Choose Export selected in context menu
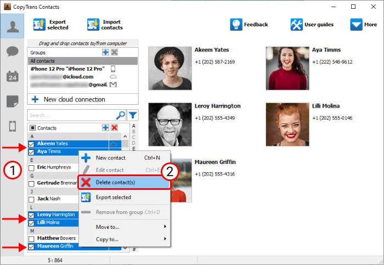 coord(125,198)
